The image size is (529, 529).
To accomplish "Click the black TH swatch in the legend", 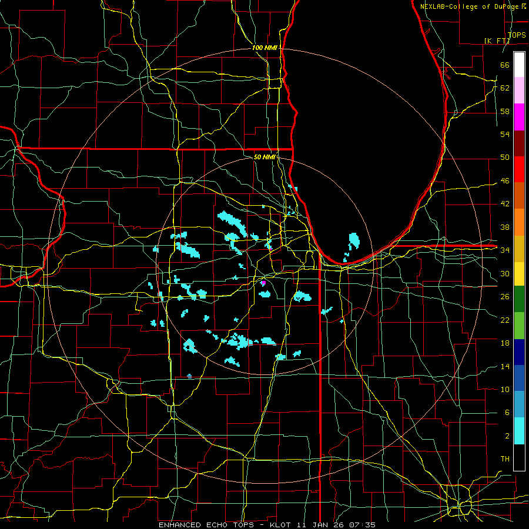I will [x=519, y=457].
